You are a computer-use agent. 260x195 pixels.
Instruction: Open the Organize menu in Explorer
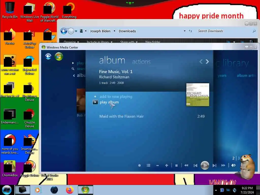pyautogui.click(x=71, y=42)
